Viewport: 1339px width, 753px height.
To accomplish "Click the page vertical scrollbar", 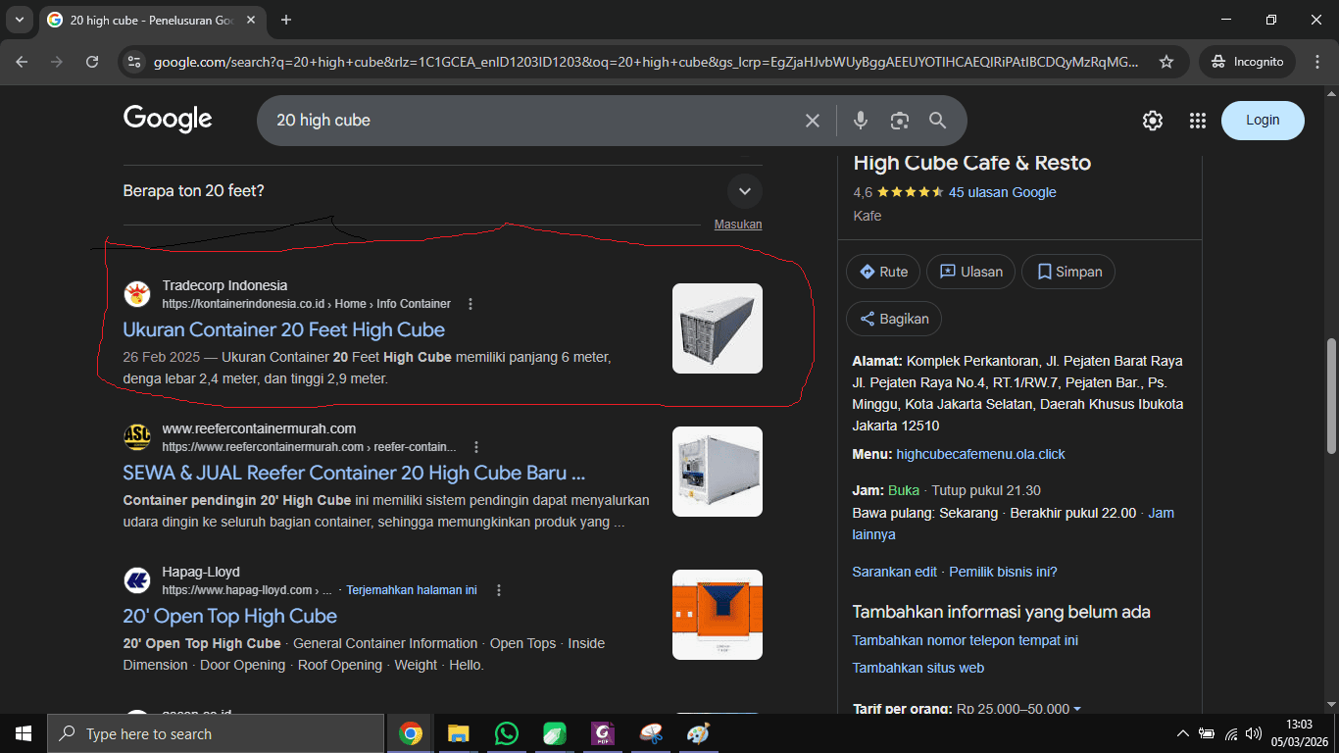I will point(1331,395).
